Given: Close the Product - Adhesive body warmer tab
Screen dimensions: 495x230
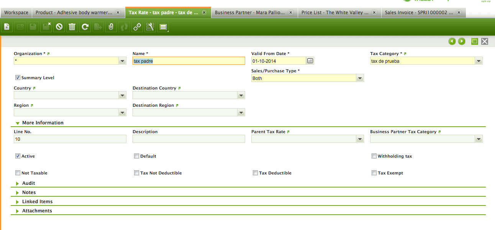Looking at the screenshot, I should (118, 13).
